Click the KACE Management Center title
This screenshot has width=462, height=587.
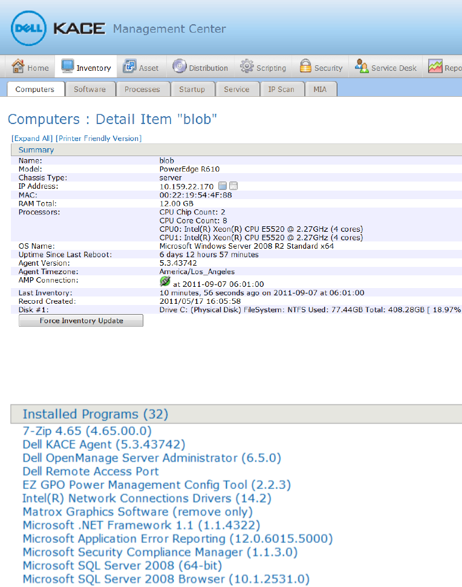point(140,29)
